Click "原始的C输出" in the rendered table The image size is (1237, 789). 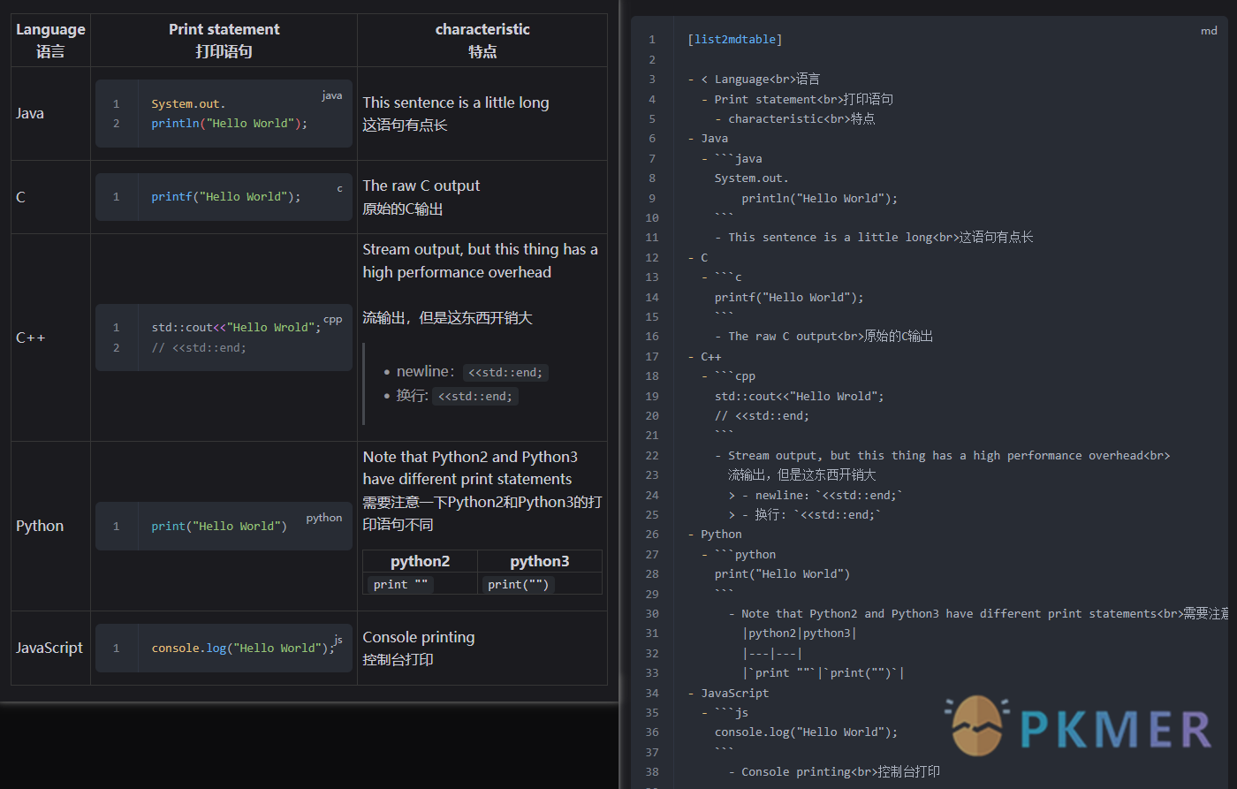(x=403, y=209)
